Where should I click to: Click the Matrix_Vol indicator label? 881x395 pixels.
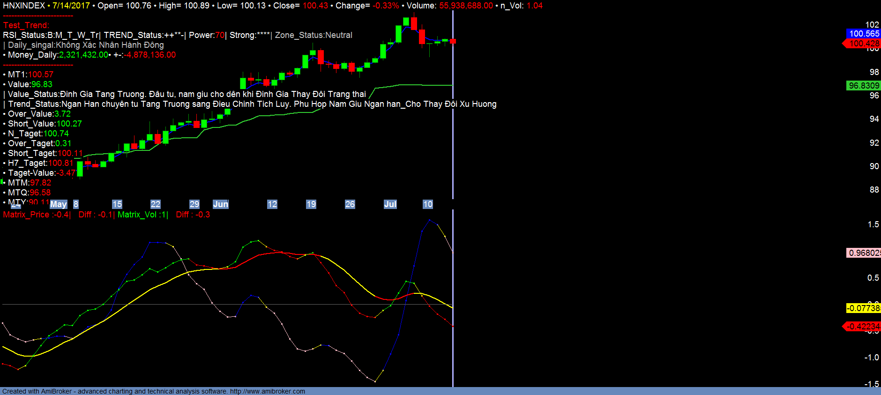pos(142,215)
